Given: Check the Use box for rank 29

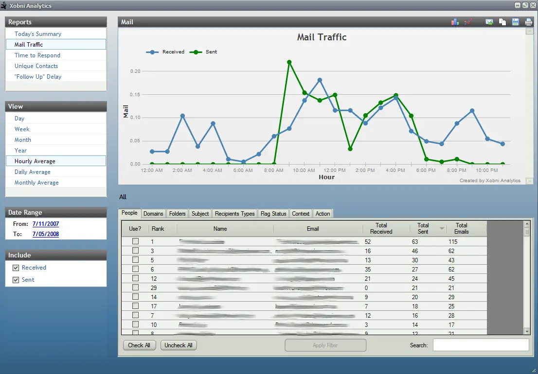Looking at the screenshot, I should [135, 288].
